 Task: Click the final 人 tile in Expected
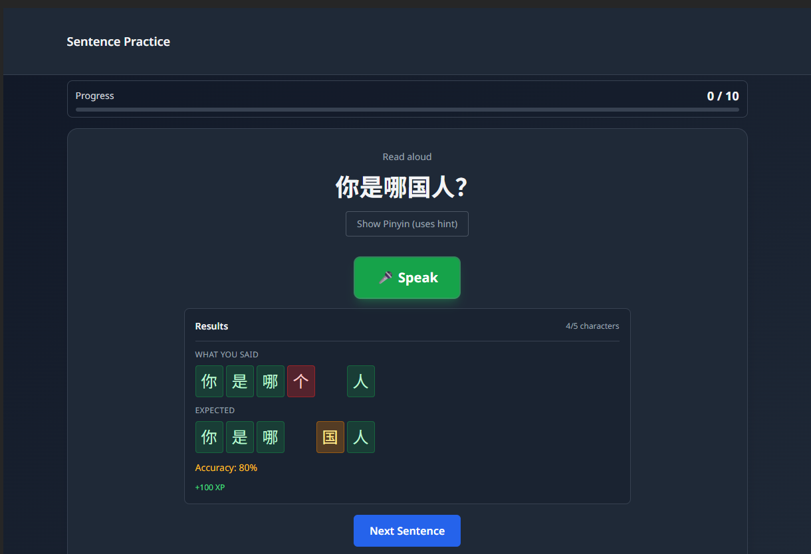(x=360, y=436)
